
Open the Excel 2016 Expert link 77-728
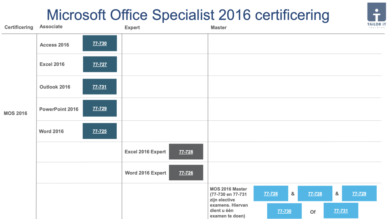click(x=186, y=151)
